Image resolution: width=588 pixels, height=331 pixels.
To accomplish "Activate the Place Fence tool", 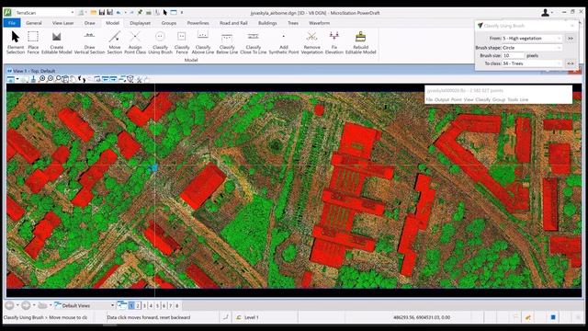I will point(33,42).
